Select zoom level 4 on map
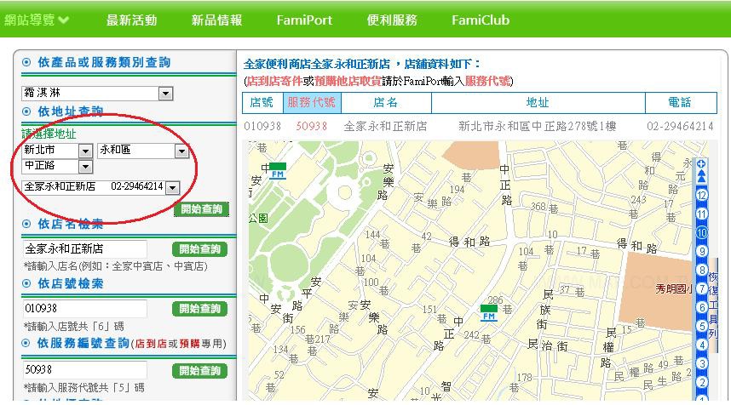This screenshot has width=731, height=405. (702, 345)
